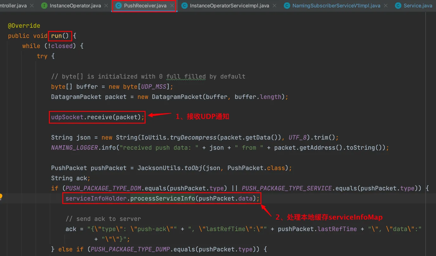Click the NAMING_LOGGER identifier
The height and width of the screenshot is (256, 436).
[75, 147]
